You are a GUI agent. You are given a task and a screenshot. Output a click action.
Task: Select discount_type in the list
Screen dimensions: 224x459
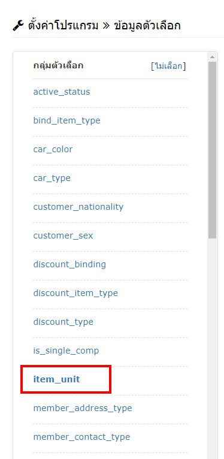point(63,322)
